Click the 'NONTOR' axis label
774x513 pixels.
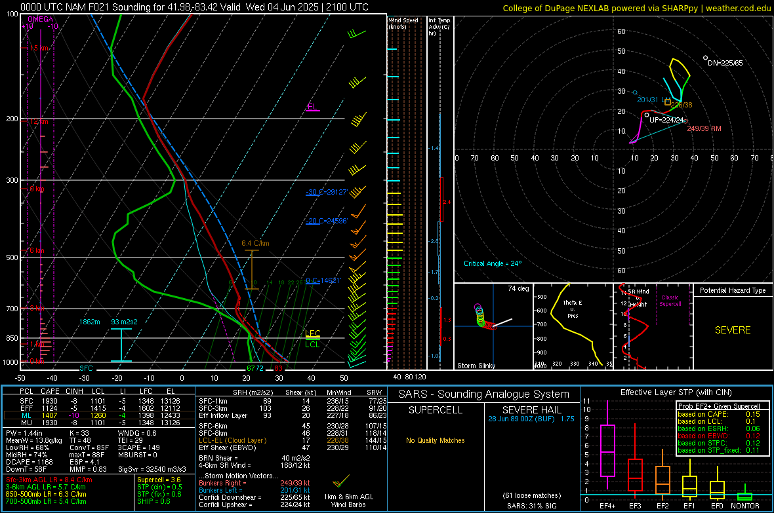point(745,506)
